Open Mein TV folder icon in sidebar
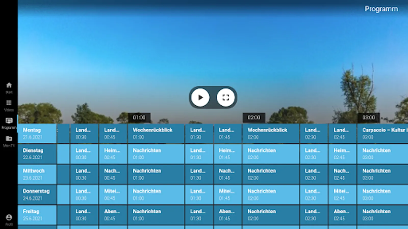 9,141
